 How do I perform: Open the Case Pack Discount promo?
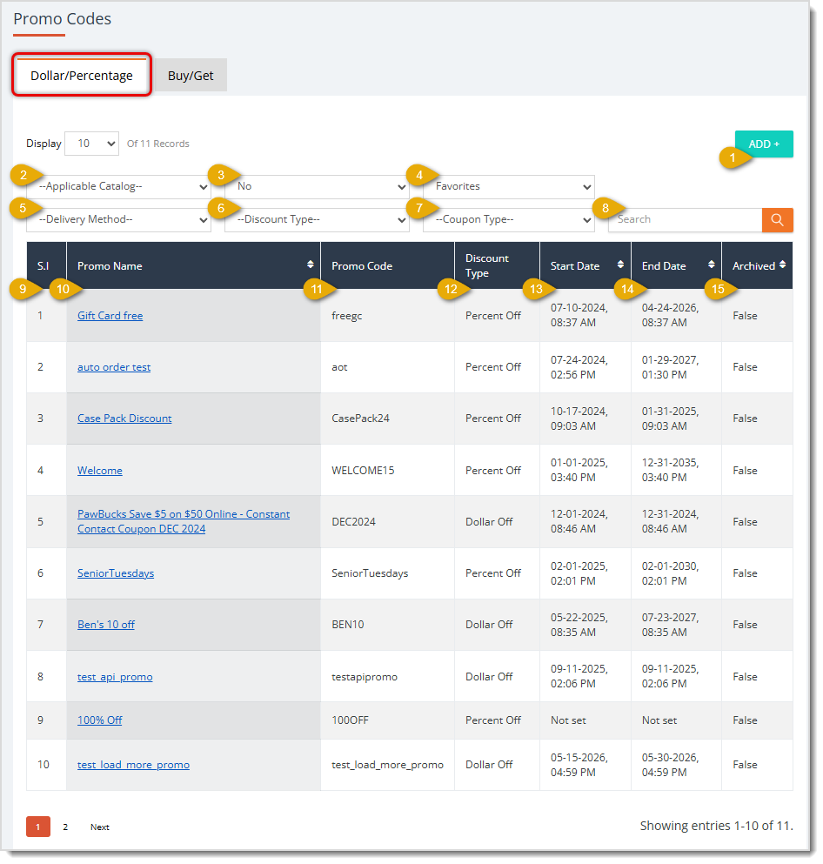pos(124,419)
